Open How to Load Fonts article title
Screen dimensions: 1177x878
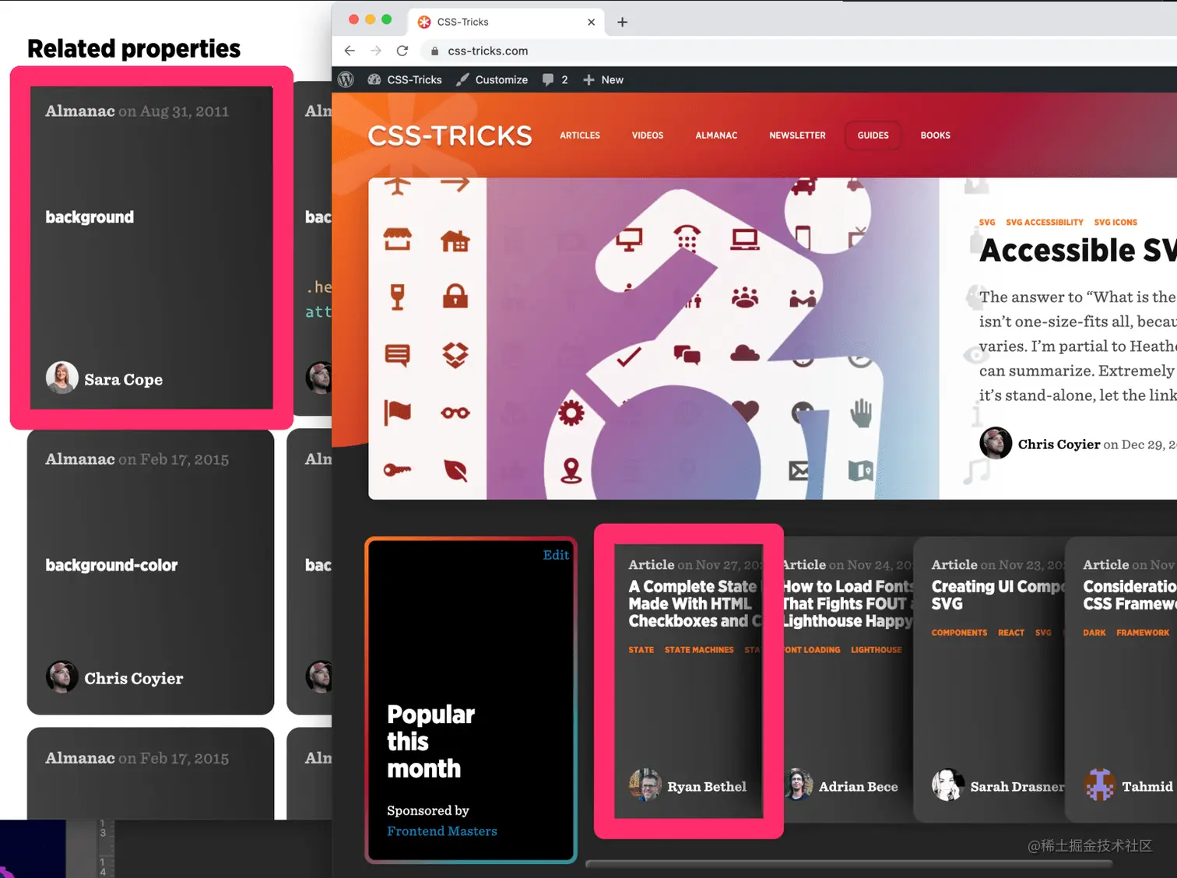click(x=847, y=604)
